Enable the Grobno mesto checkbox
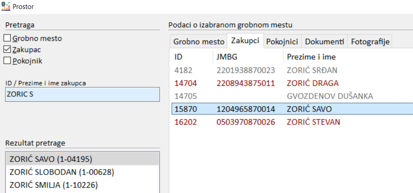 [x=8, y=39]
